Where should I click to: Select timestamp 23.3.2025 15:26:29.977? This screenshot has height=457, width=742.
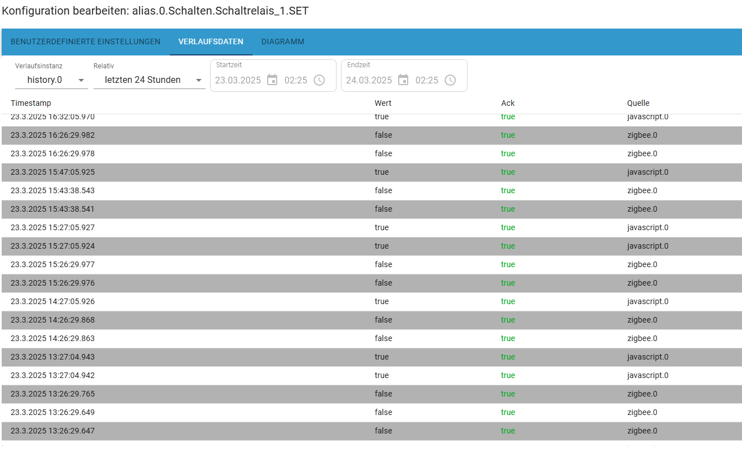[53, 264]
